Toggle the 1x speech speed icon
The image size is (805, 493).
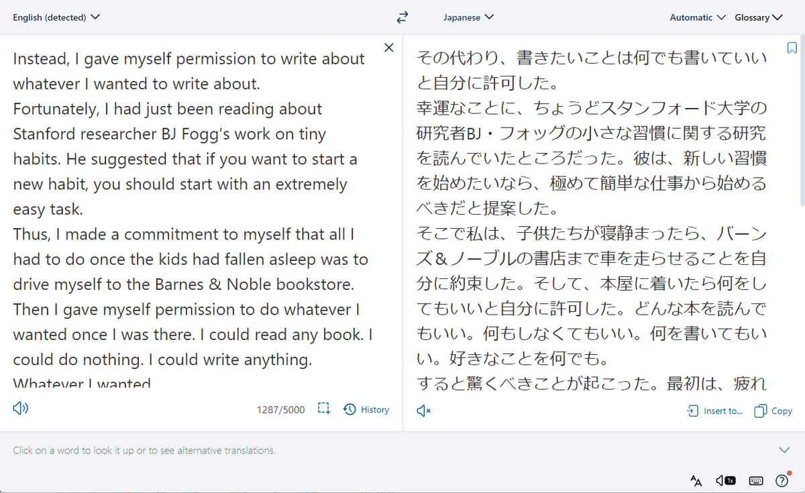[725, 480]
